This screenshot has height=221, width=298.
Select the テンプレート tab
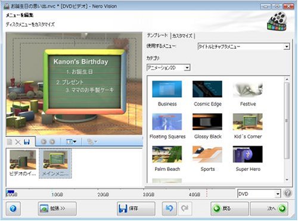157,36
